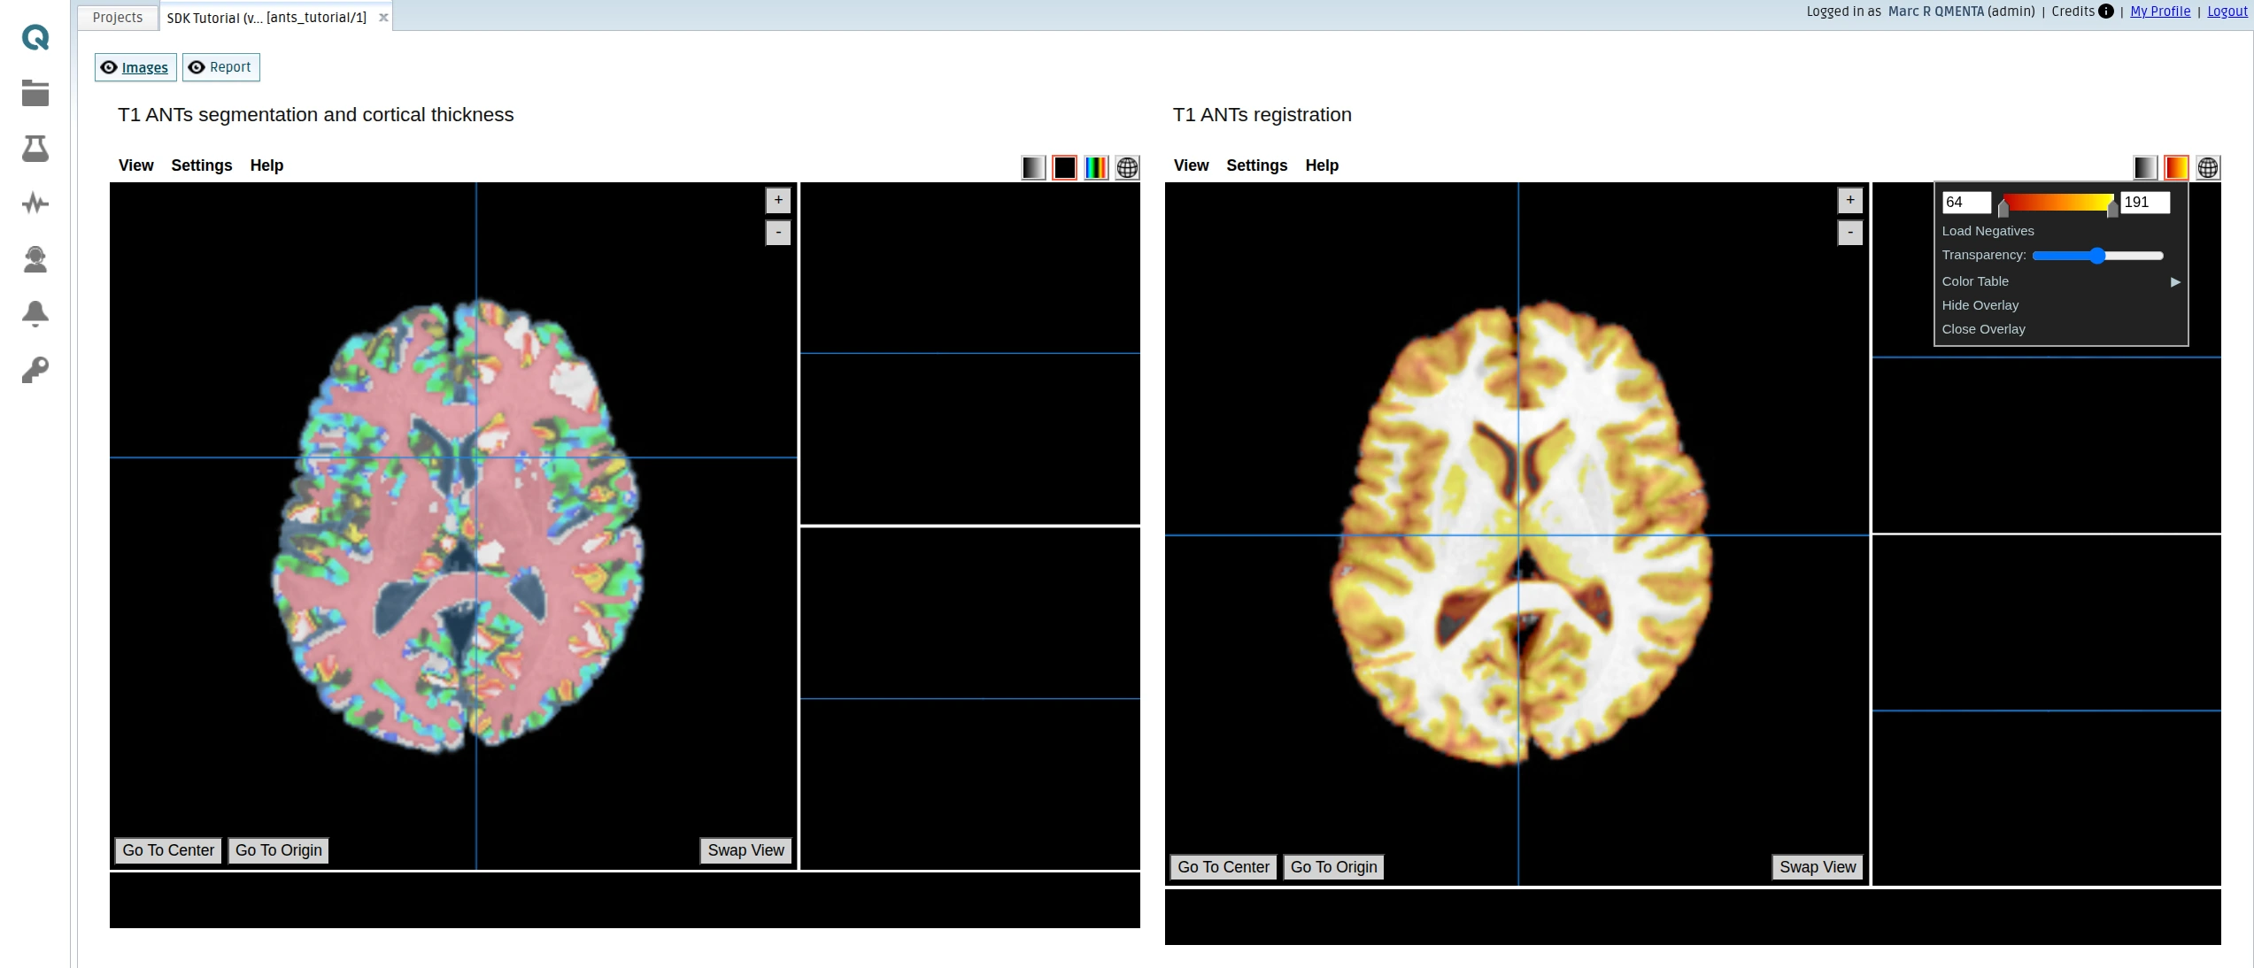Open the support agent sidebar icon

pyautogui.click(x=35, y=258)
